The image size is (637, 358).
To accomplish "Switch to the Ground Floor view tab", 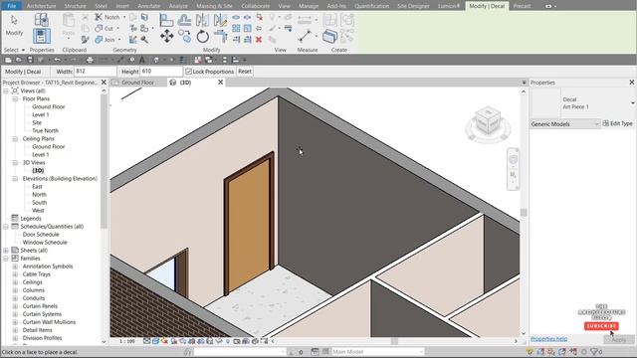I will point(137,83).
